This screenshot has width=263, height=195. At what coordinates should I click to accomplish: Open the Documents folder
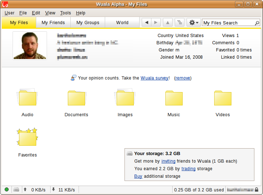pos(77,98)
